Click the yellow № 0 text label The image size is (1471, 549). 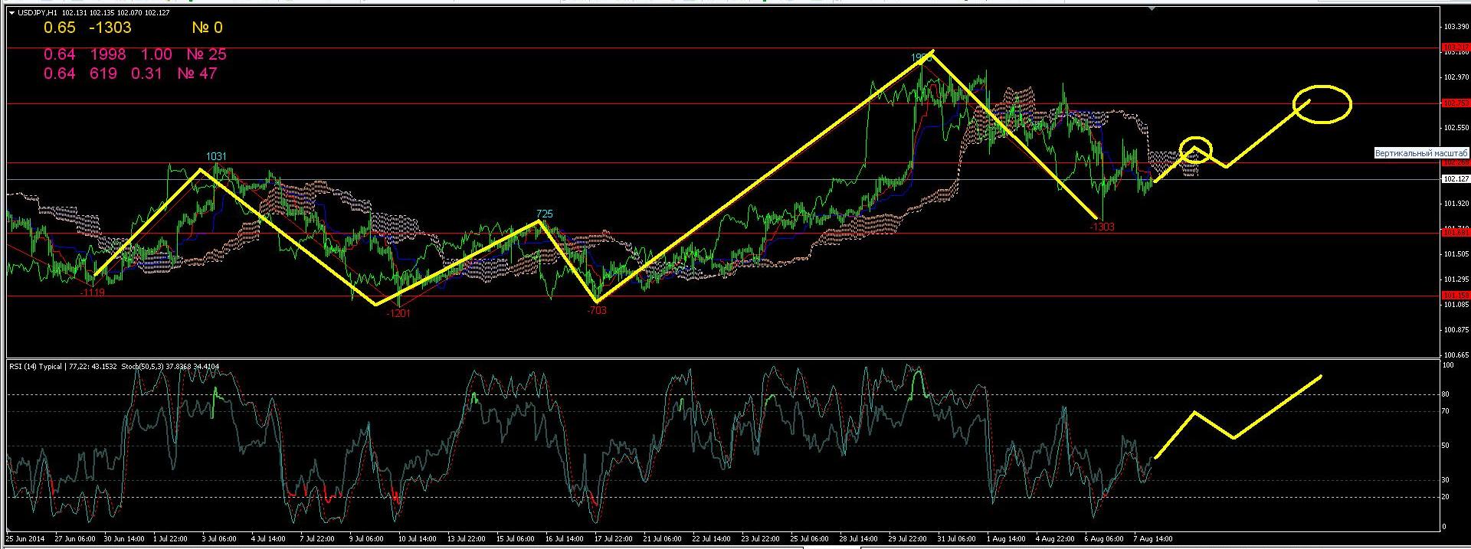[x=207, y=28]
